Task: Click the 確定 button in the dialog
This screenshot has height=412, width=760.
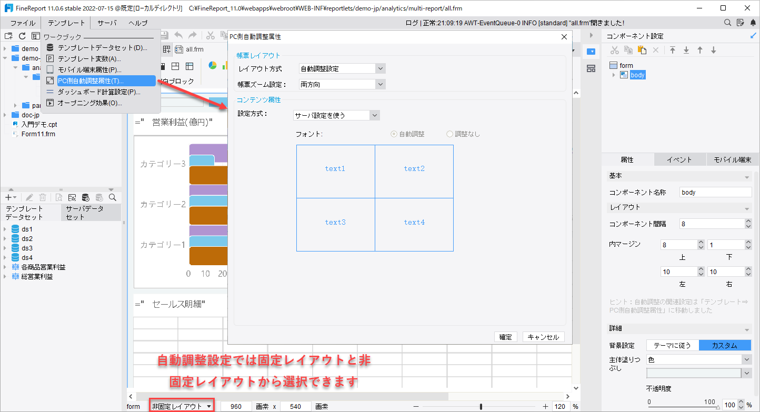Action: point(505,337)
